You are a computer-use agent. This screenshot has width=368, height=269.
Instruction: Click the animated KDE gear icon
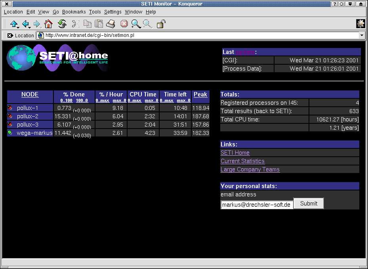[x=361, y=24]
